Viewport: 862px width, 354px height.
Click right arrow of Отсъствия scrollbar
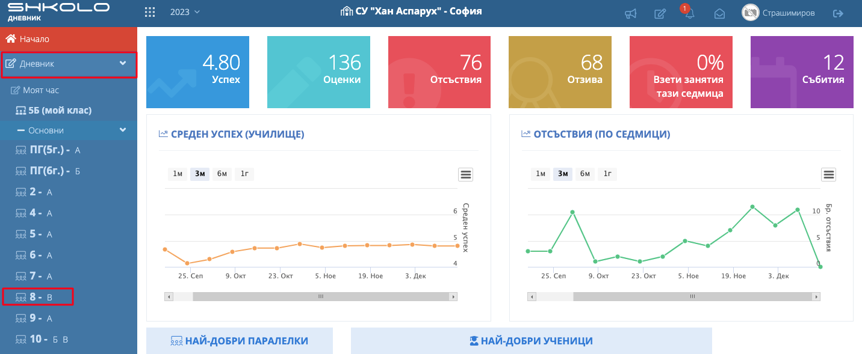coord(816,296)
